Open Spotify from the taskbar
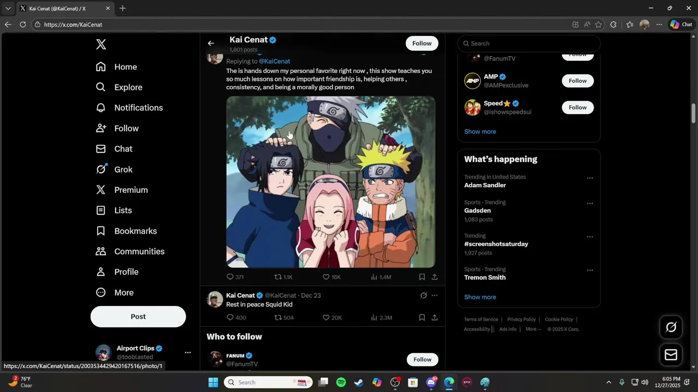 [x=341, y=382]
